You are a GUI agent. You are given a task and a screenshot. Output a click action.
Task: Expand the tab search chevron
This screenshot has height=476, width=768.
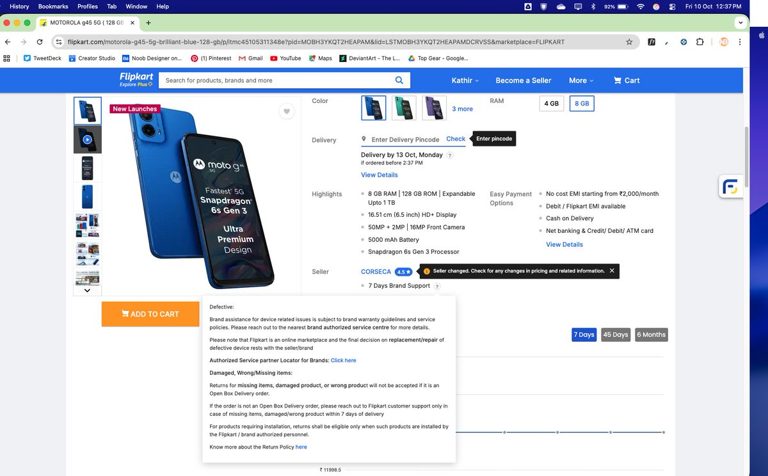(741, 22)
